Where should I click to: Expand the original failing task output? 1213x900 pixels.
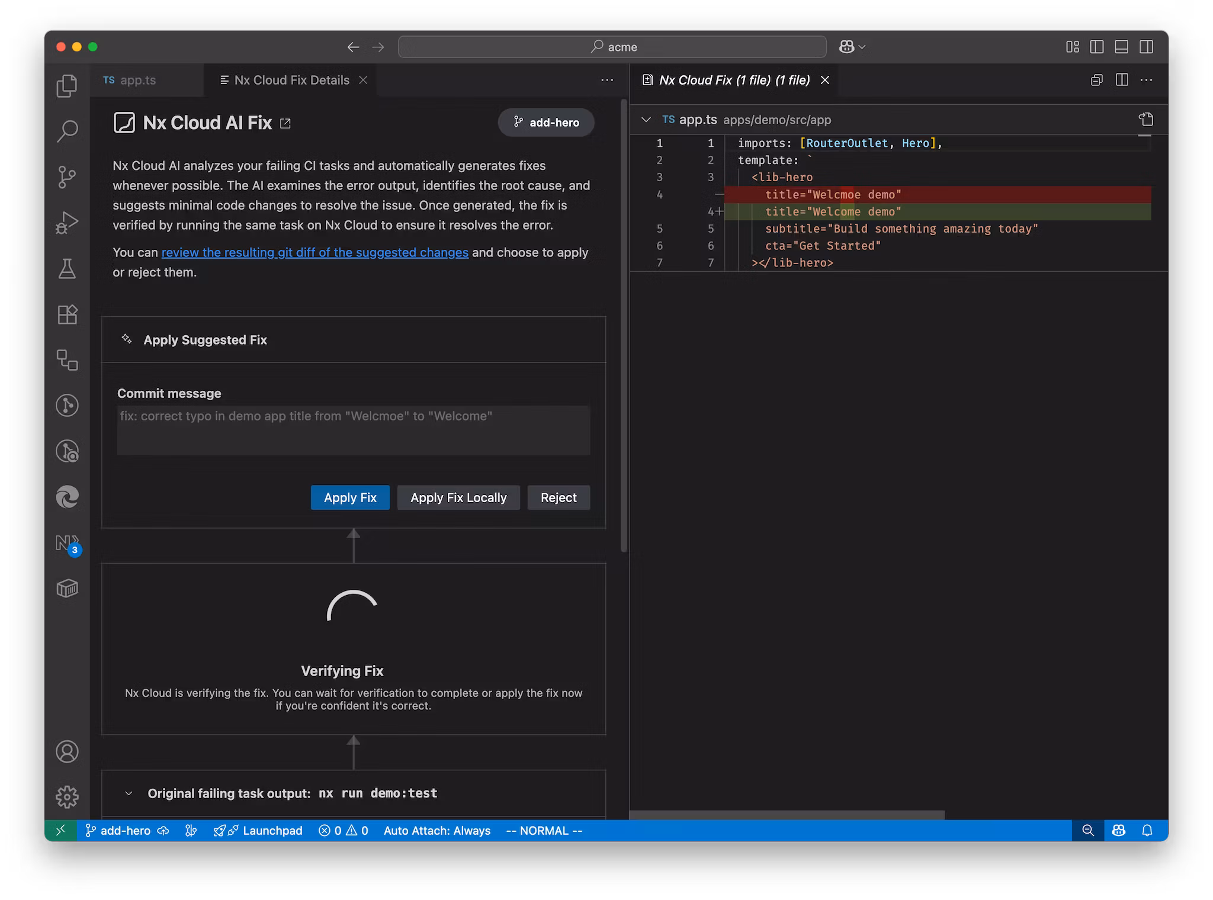click(x=129, y=793)
